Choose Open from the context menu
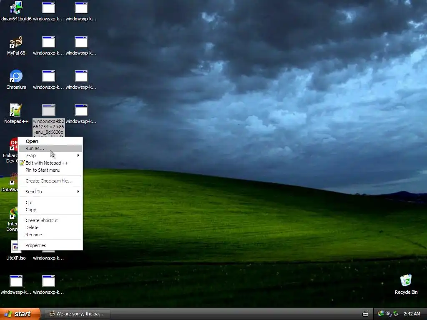The height and width of the screenshot is (320, 427). click(50, 141)
